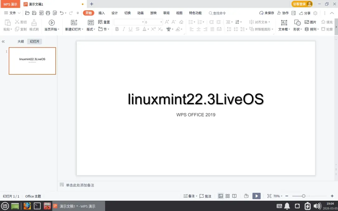Screen dimensions: 338x211
Task: Select slide 1 thumbnail
Action: pos(32,61)
